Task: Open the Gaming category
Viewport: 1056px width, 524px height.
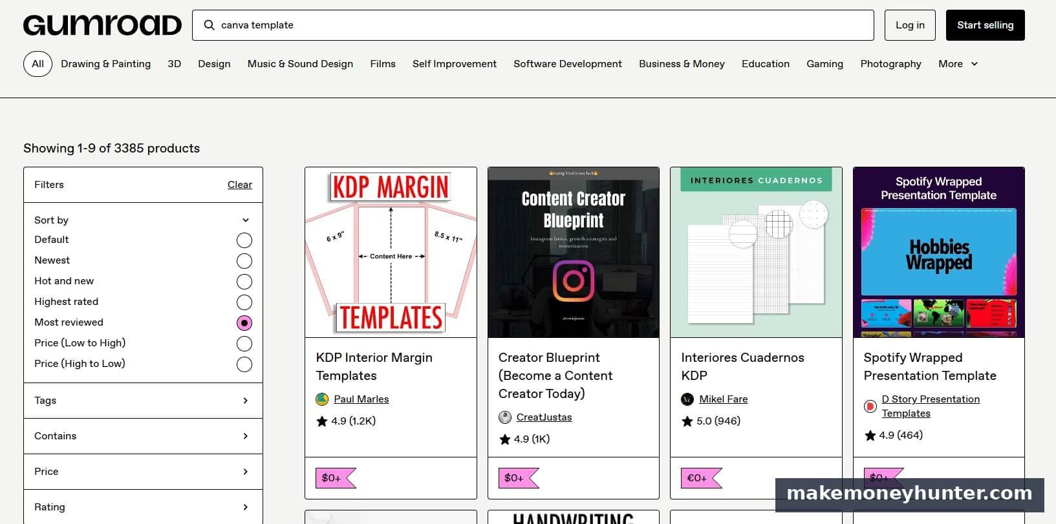Action: [824, 64]
